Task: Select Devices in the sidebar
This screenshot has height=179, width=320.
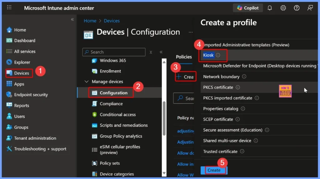Action: (19, 73)
